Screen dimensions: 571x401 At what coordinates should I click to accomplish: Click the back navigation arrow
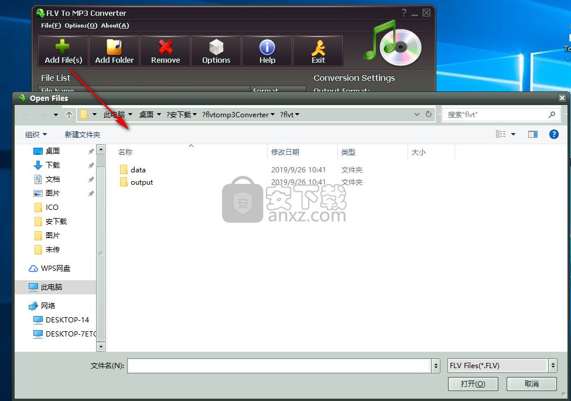[x=26, y=115]
